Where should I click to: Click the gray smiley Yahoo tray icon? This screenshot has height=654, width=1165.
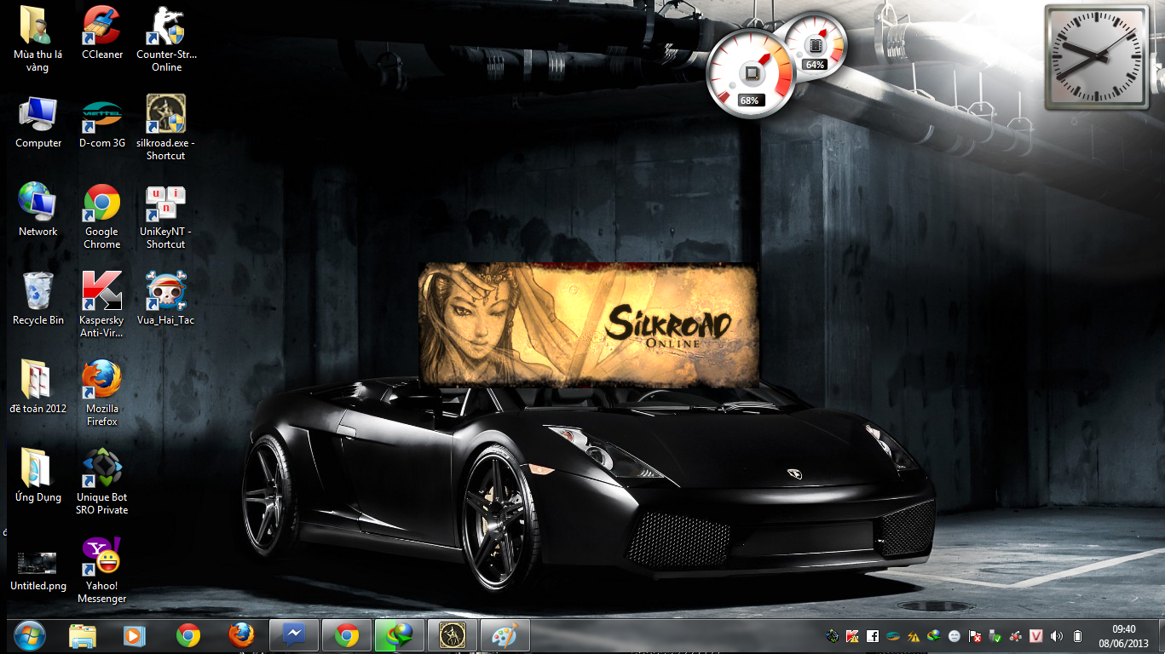pos(954,635)
